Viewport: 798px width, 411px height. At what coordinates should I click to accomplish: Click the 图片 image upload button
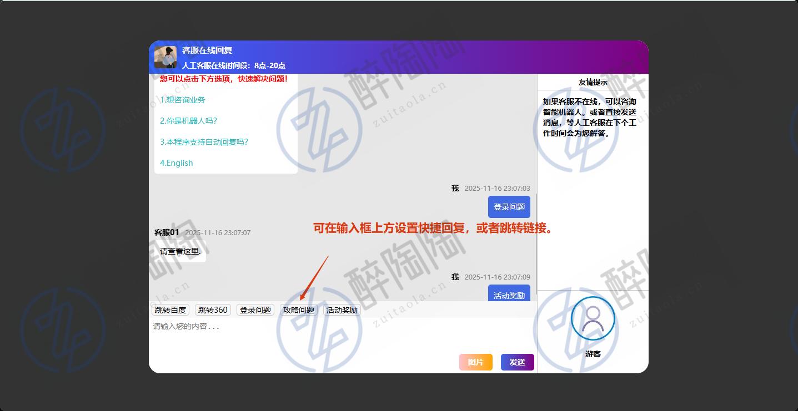click(475, 362)
